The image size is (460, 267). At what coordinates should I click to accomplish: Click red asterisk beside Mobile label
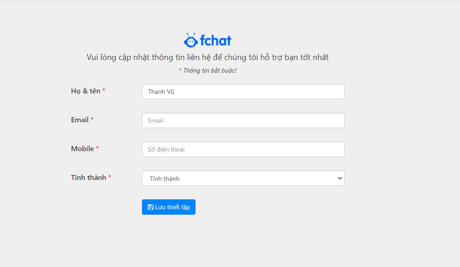point(97,148)
